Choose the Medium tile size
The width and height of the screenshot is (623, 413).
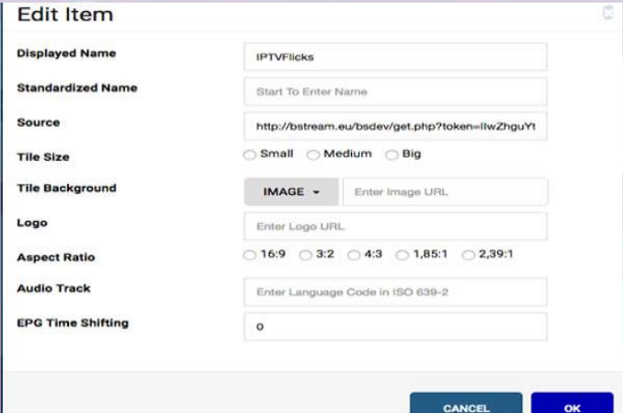point(313,155)
